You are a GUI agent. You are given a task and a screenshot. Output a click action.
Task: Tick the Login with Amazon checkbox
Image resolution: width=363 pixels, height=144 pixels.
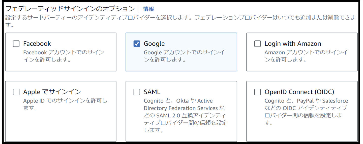point(257,44)
